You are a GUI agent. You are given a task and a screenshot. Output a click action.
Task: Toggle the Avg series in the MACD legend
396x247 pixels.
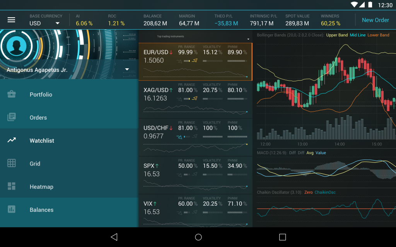click(311, 153)
